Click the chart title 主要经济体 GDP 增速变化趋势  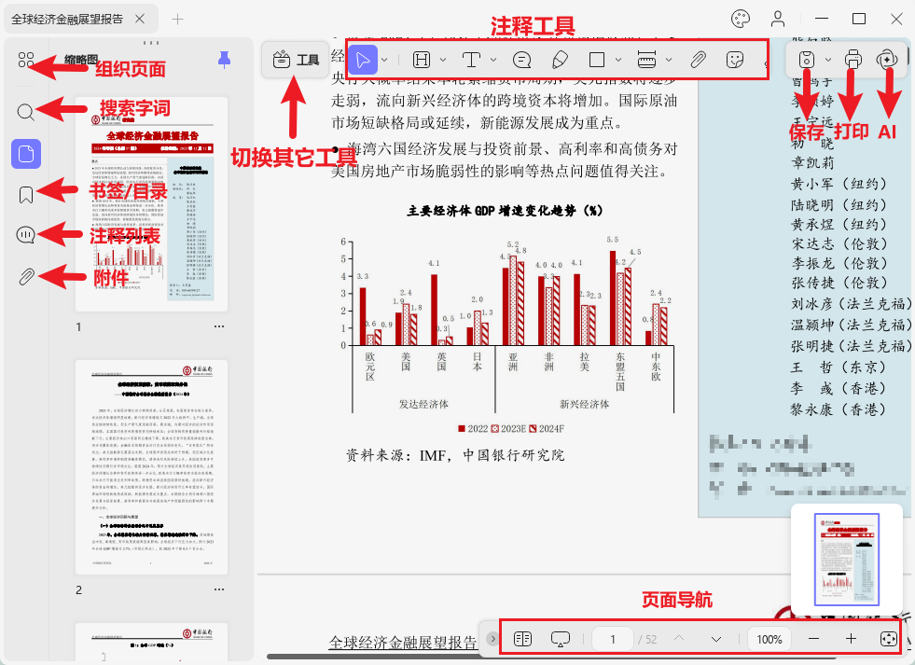coord(505,211)
